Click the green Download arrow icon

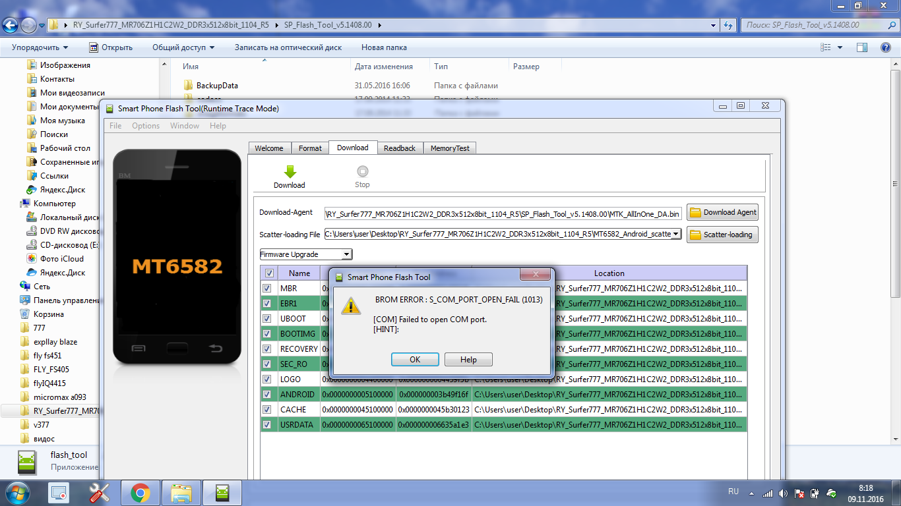coord(290,172)
